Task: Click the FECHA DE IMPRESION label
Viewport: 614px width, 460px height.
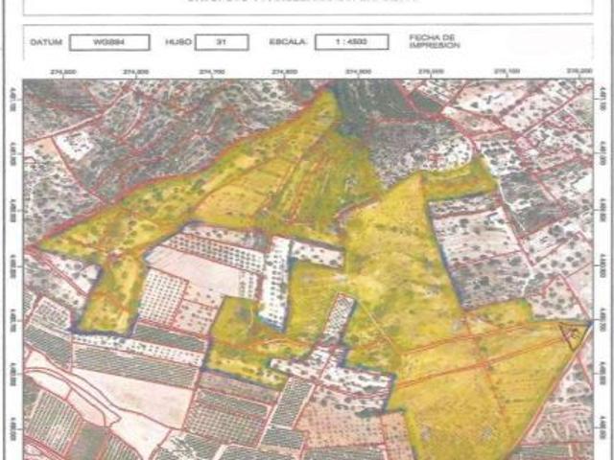Action: pyautogui.click(x=435, y=41)
